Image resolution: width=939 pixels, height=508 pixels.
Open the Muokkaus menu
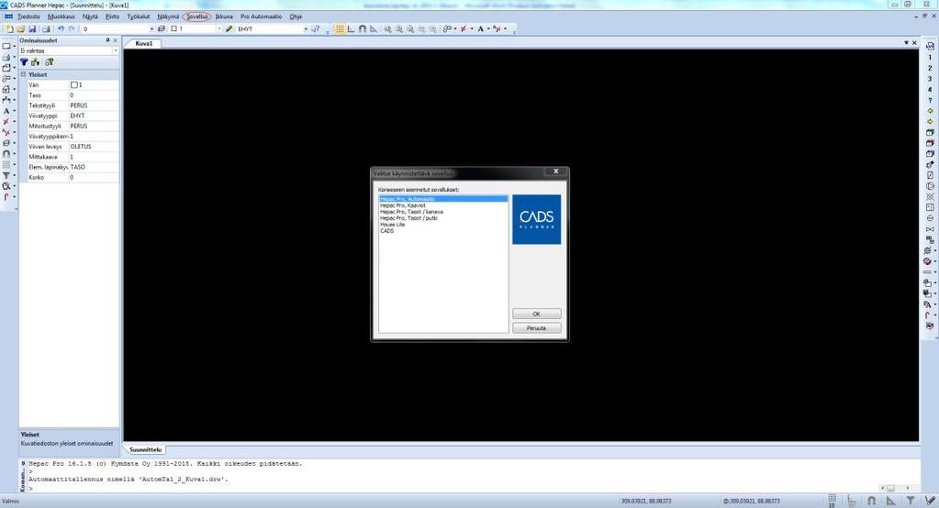61,17
